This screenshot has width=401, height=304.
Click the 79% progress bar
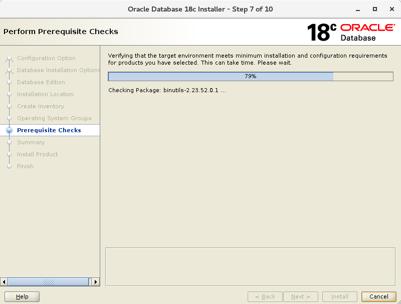(x=251, y=77)
